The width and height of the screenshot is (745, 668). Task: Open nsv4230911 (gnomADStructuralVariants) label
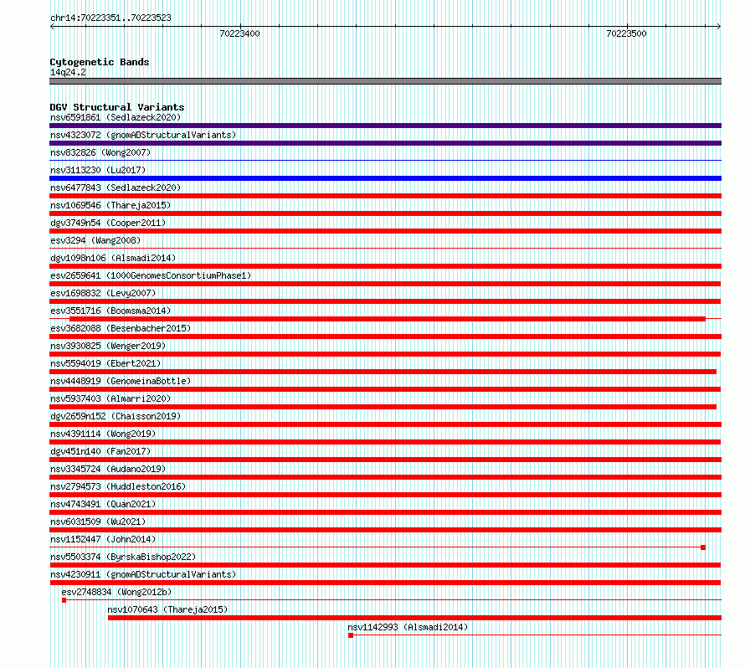coord(143,574)
